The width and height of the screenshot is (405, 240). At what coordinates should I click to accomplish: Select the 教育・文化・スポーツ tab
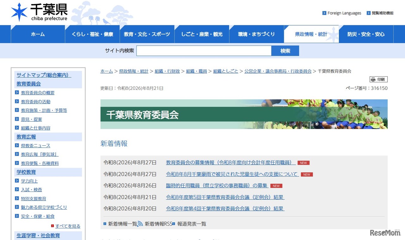[x=147, y=34]
